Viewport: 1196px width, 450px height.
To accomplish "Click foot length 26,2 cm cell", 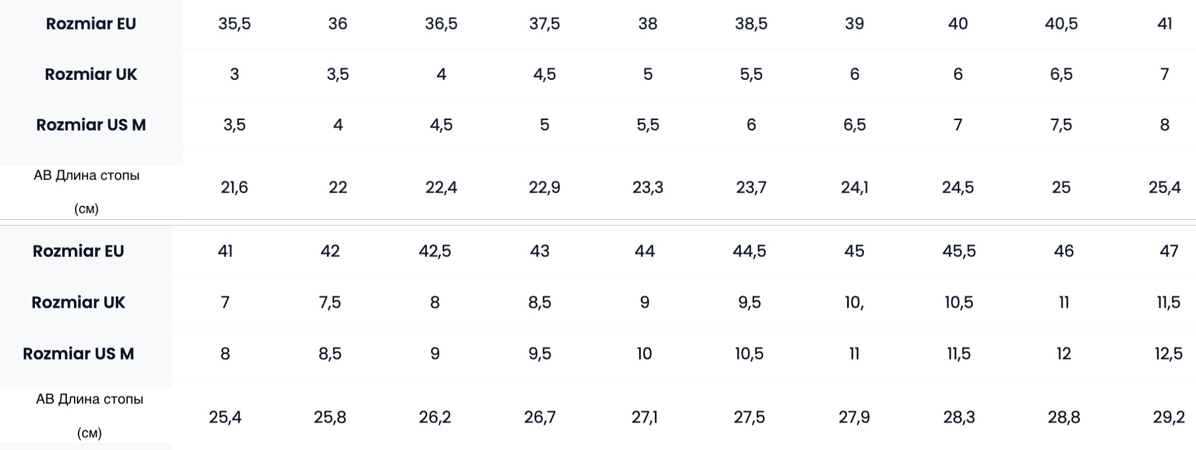I will click(435, 417).
